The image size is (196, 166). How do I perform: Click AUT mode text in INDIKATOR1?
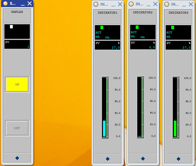[98, 33]
